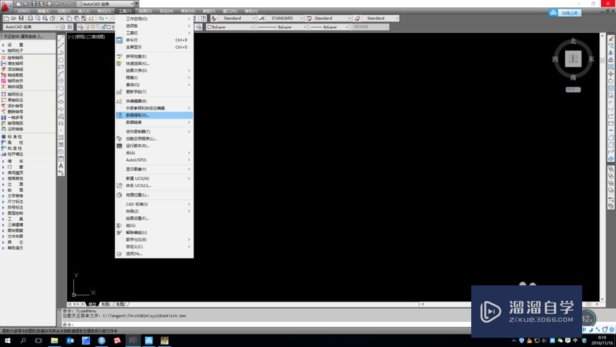Select the Arc draw tool
Screen dimensions: 616x347
pos(61,74)
